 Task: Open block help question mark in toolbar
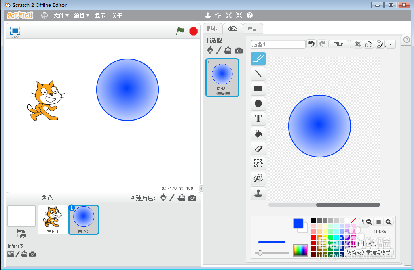pos(249,15)
